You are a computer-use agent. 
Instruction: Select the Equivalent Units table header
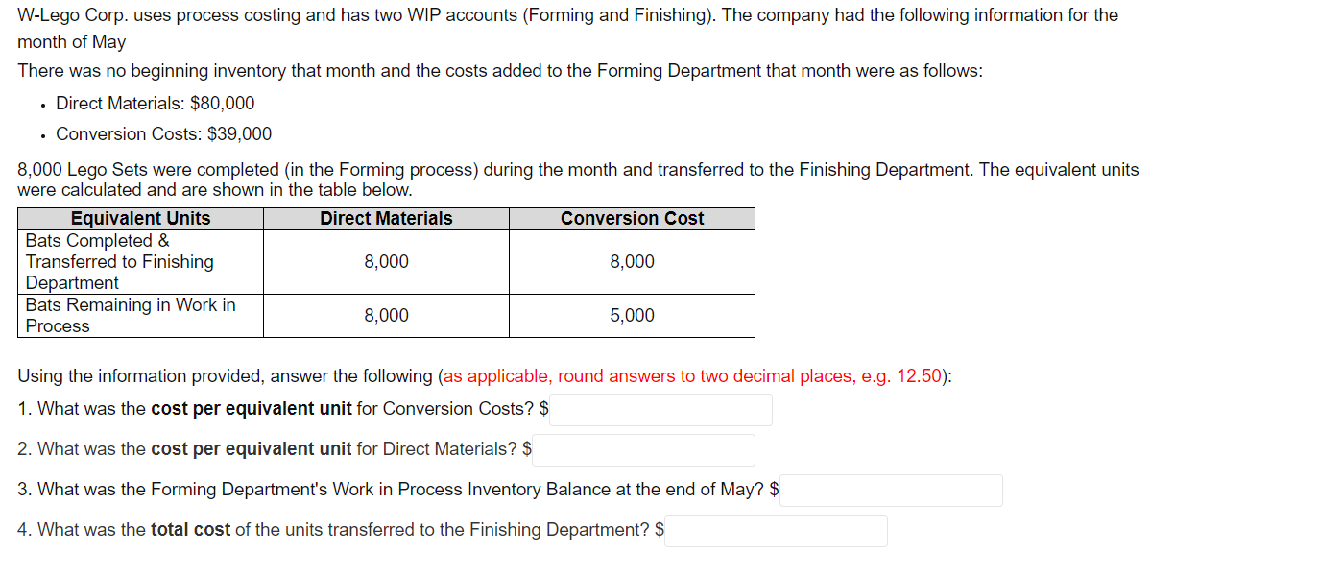140,218
